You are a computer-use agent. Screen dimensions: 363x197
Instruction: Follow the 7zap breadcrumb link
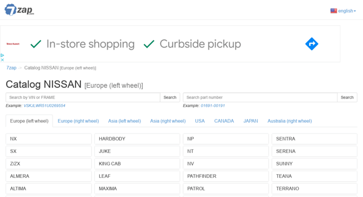pyautogui.click(x=11, y=68)
